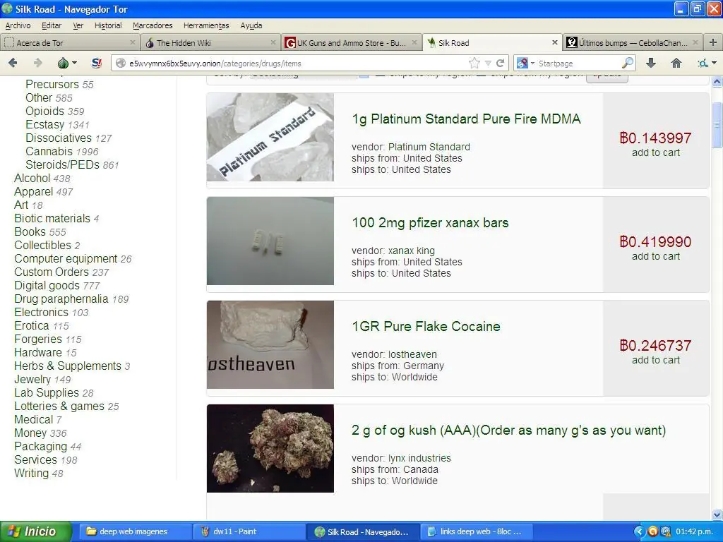The width and height of the screenshot is (723, 542).
Task: Switch to dw11 - Paint taskbar window
Action: click(248, 531)
